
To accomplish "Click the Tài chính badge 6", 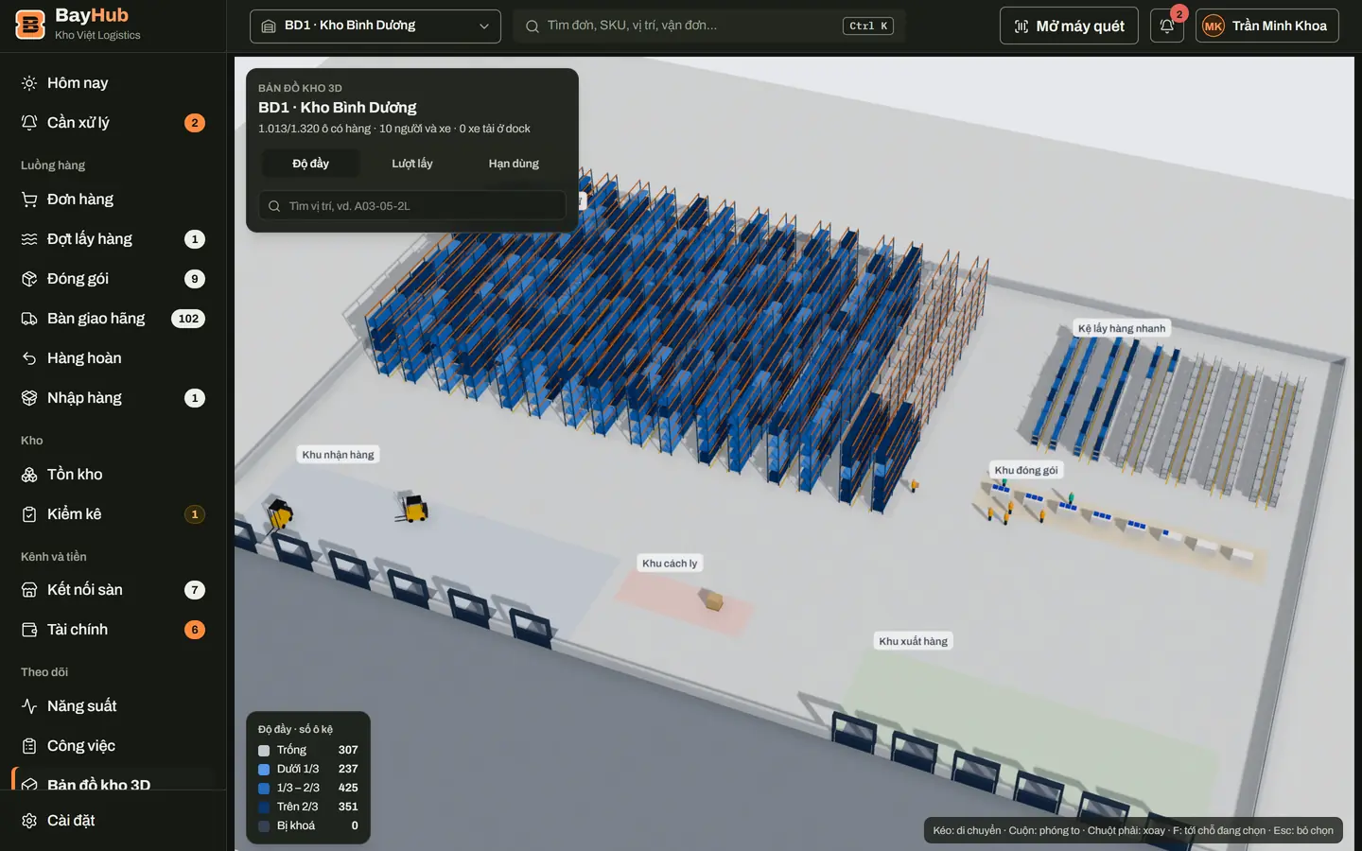I will pyautogui.click(x=195, y=630).
